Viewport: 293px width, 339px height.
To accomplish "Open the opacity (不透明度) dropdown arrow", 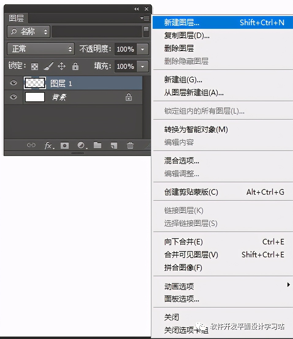I will click(142, 49).
